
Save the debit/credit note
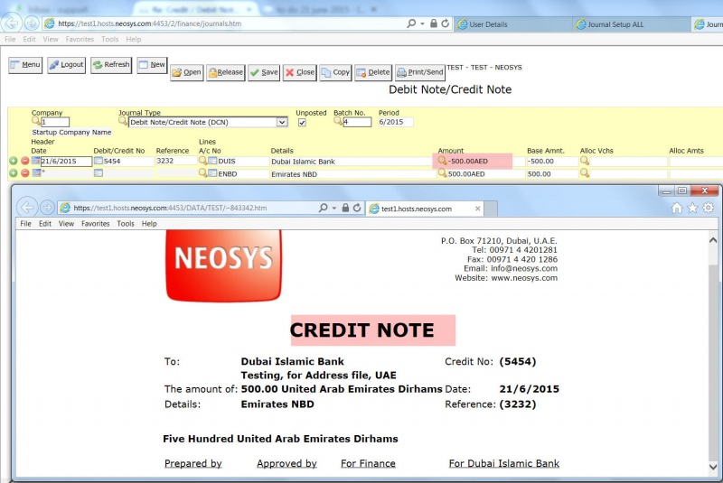pos(264,72)
